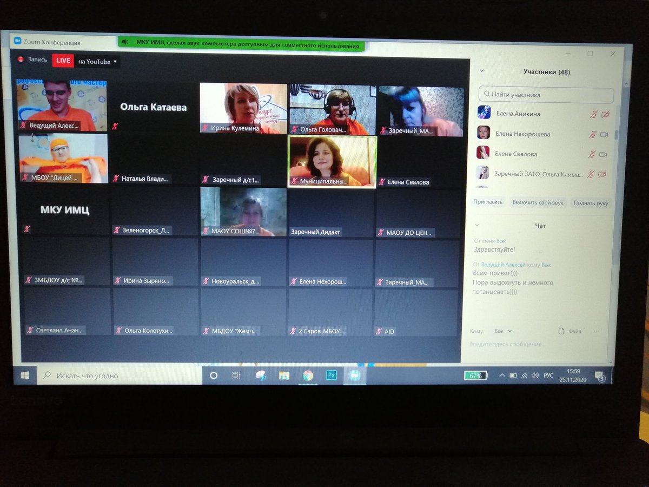Click muted mic icon on Ольга Катаева tile

point(115,126)
